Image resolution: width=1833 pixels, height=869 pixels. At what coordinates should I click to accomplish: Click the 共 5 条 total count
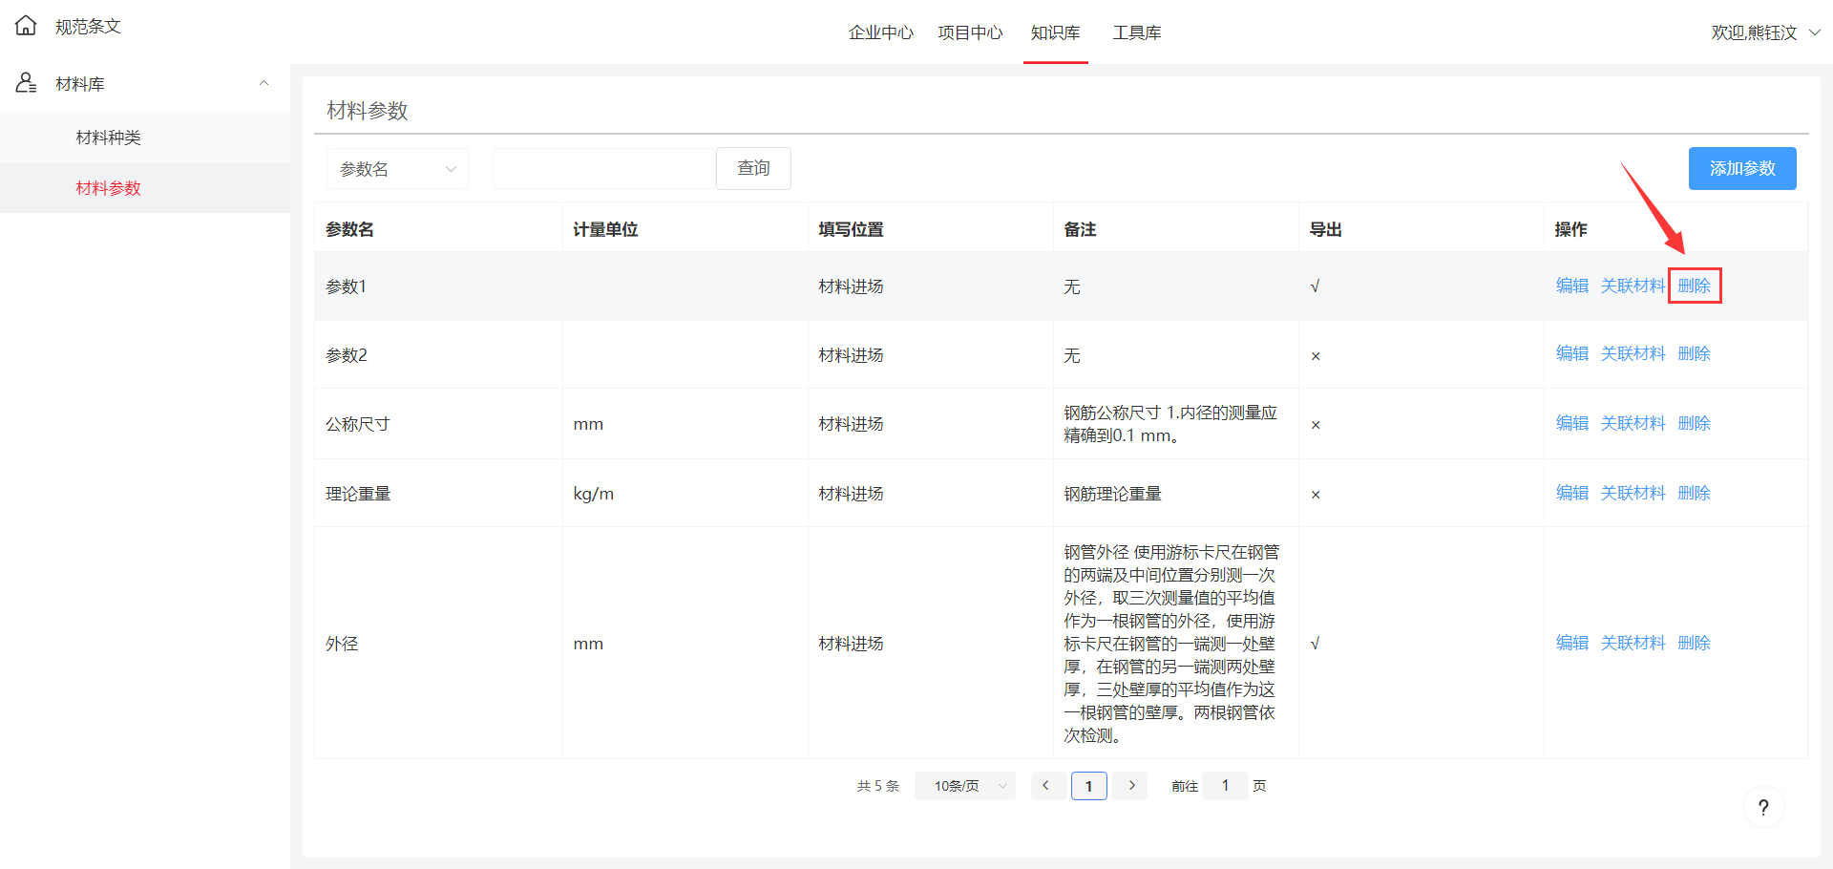pos(878,786)
